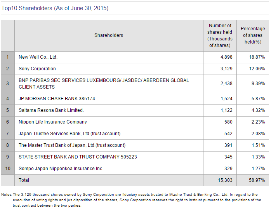This screenshot has width=271, height=209.
Task: Click the 18.87% percentage for New Well
Action: 257,57
